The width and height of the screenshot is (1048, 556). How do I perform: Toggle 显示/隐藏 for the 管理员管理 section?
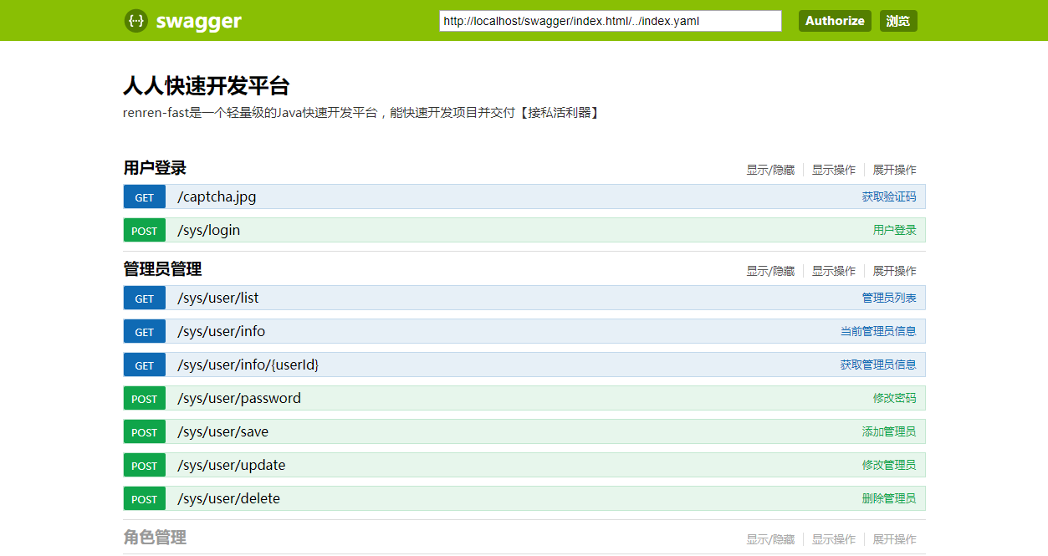tap(770, 271)
